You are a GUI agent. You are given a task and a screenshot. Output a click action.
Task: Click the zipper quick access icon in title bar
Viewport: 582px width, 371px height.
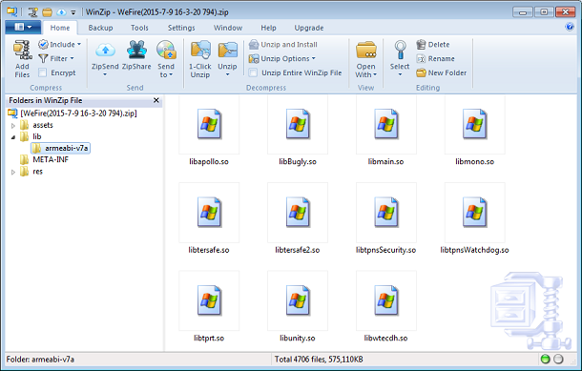(x=33, y=12)
